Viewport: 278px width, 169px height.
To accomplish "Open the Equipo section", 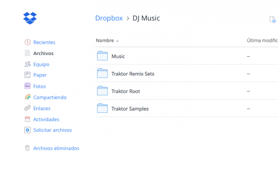I will [x=41, y=64].
